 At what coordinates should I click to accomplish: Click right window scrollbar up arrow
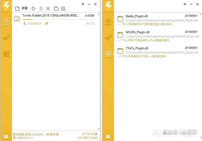[x=201, y=14]
